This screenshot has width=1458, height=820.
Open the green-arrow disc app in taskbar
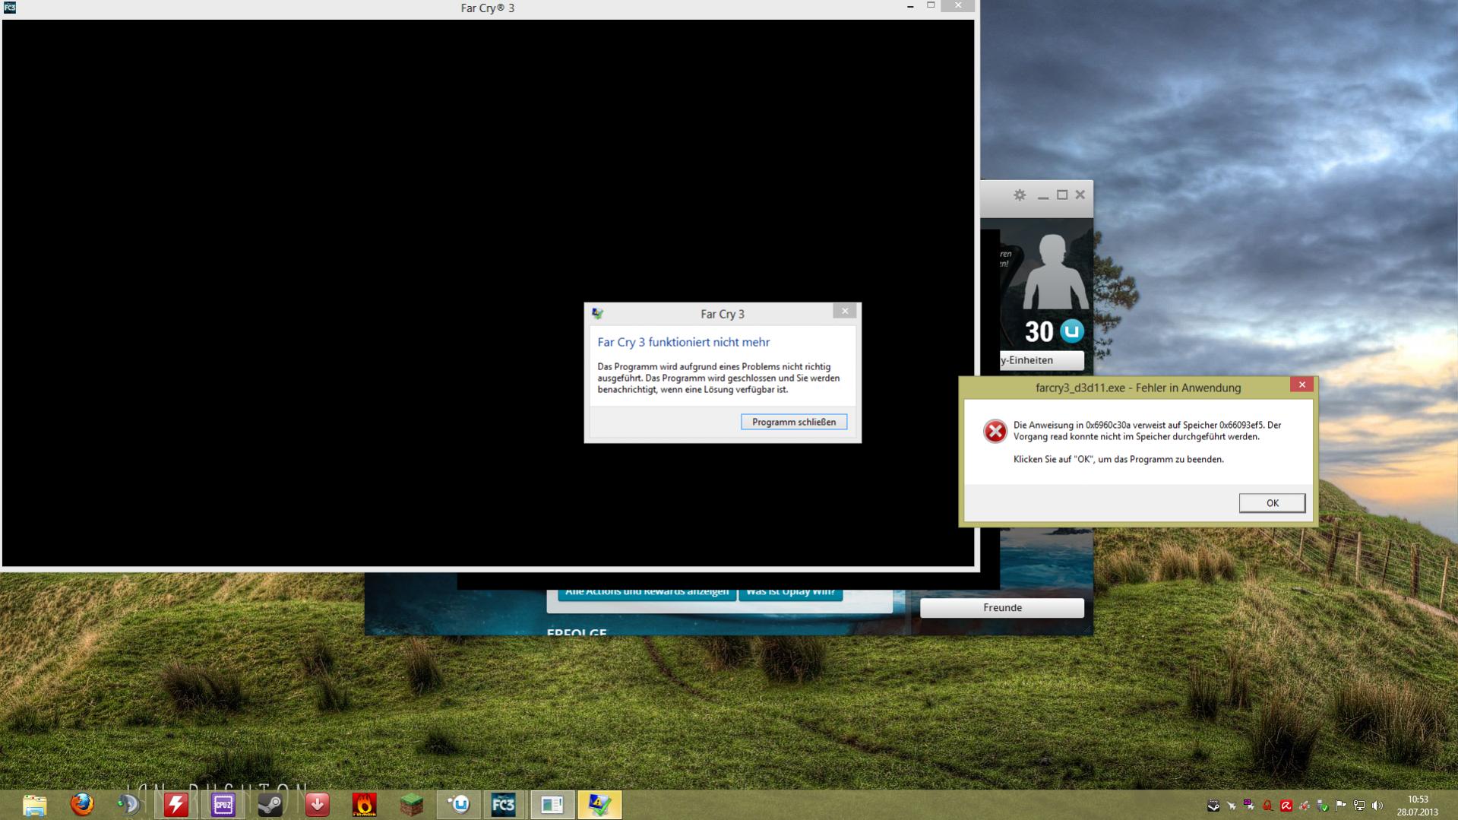click(128, 804)
